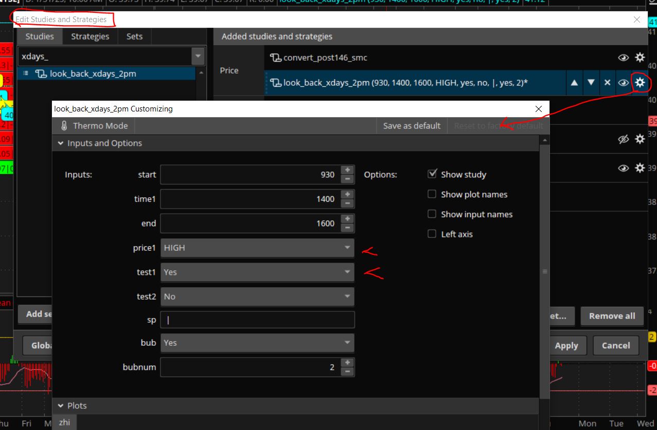Open gear settings in fourth study row

(x=640, y=167)
